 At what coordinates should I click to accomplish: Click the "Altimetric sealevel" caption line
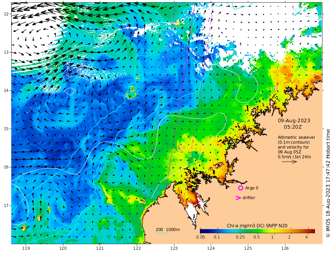click(x=296, y=137)
